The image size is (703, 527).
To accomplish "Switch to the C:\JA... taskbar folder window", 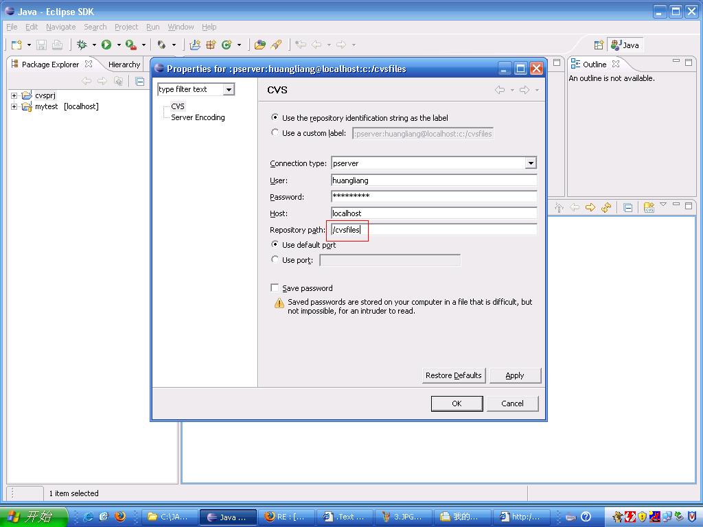I will click(170, 517).
